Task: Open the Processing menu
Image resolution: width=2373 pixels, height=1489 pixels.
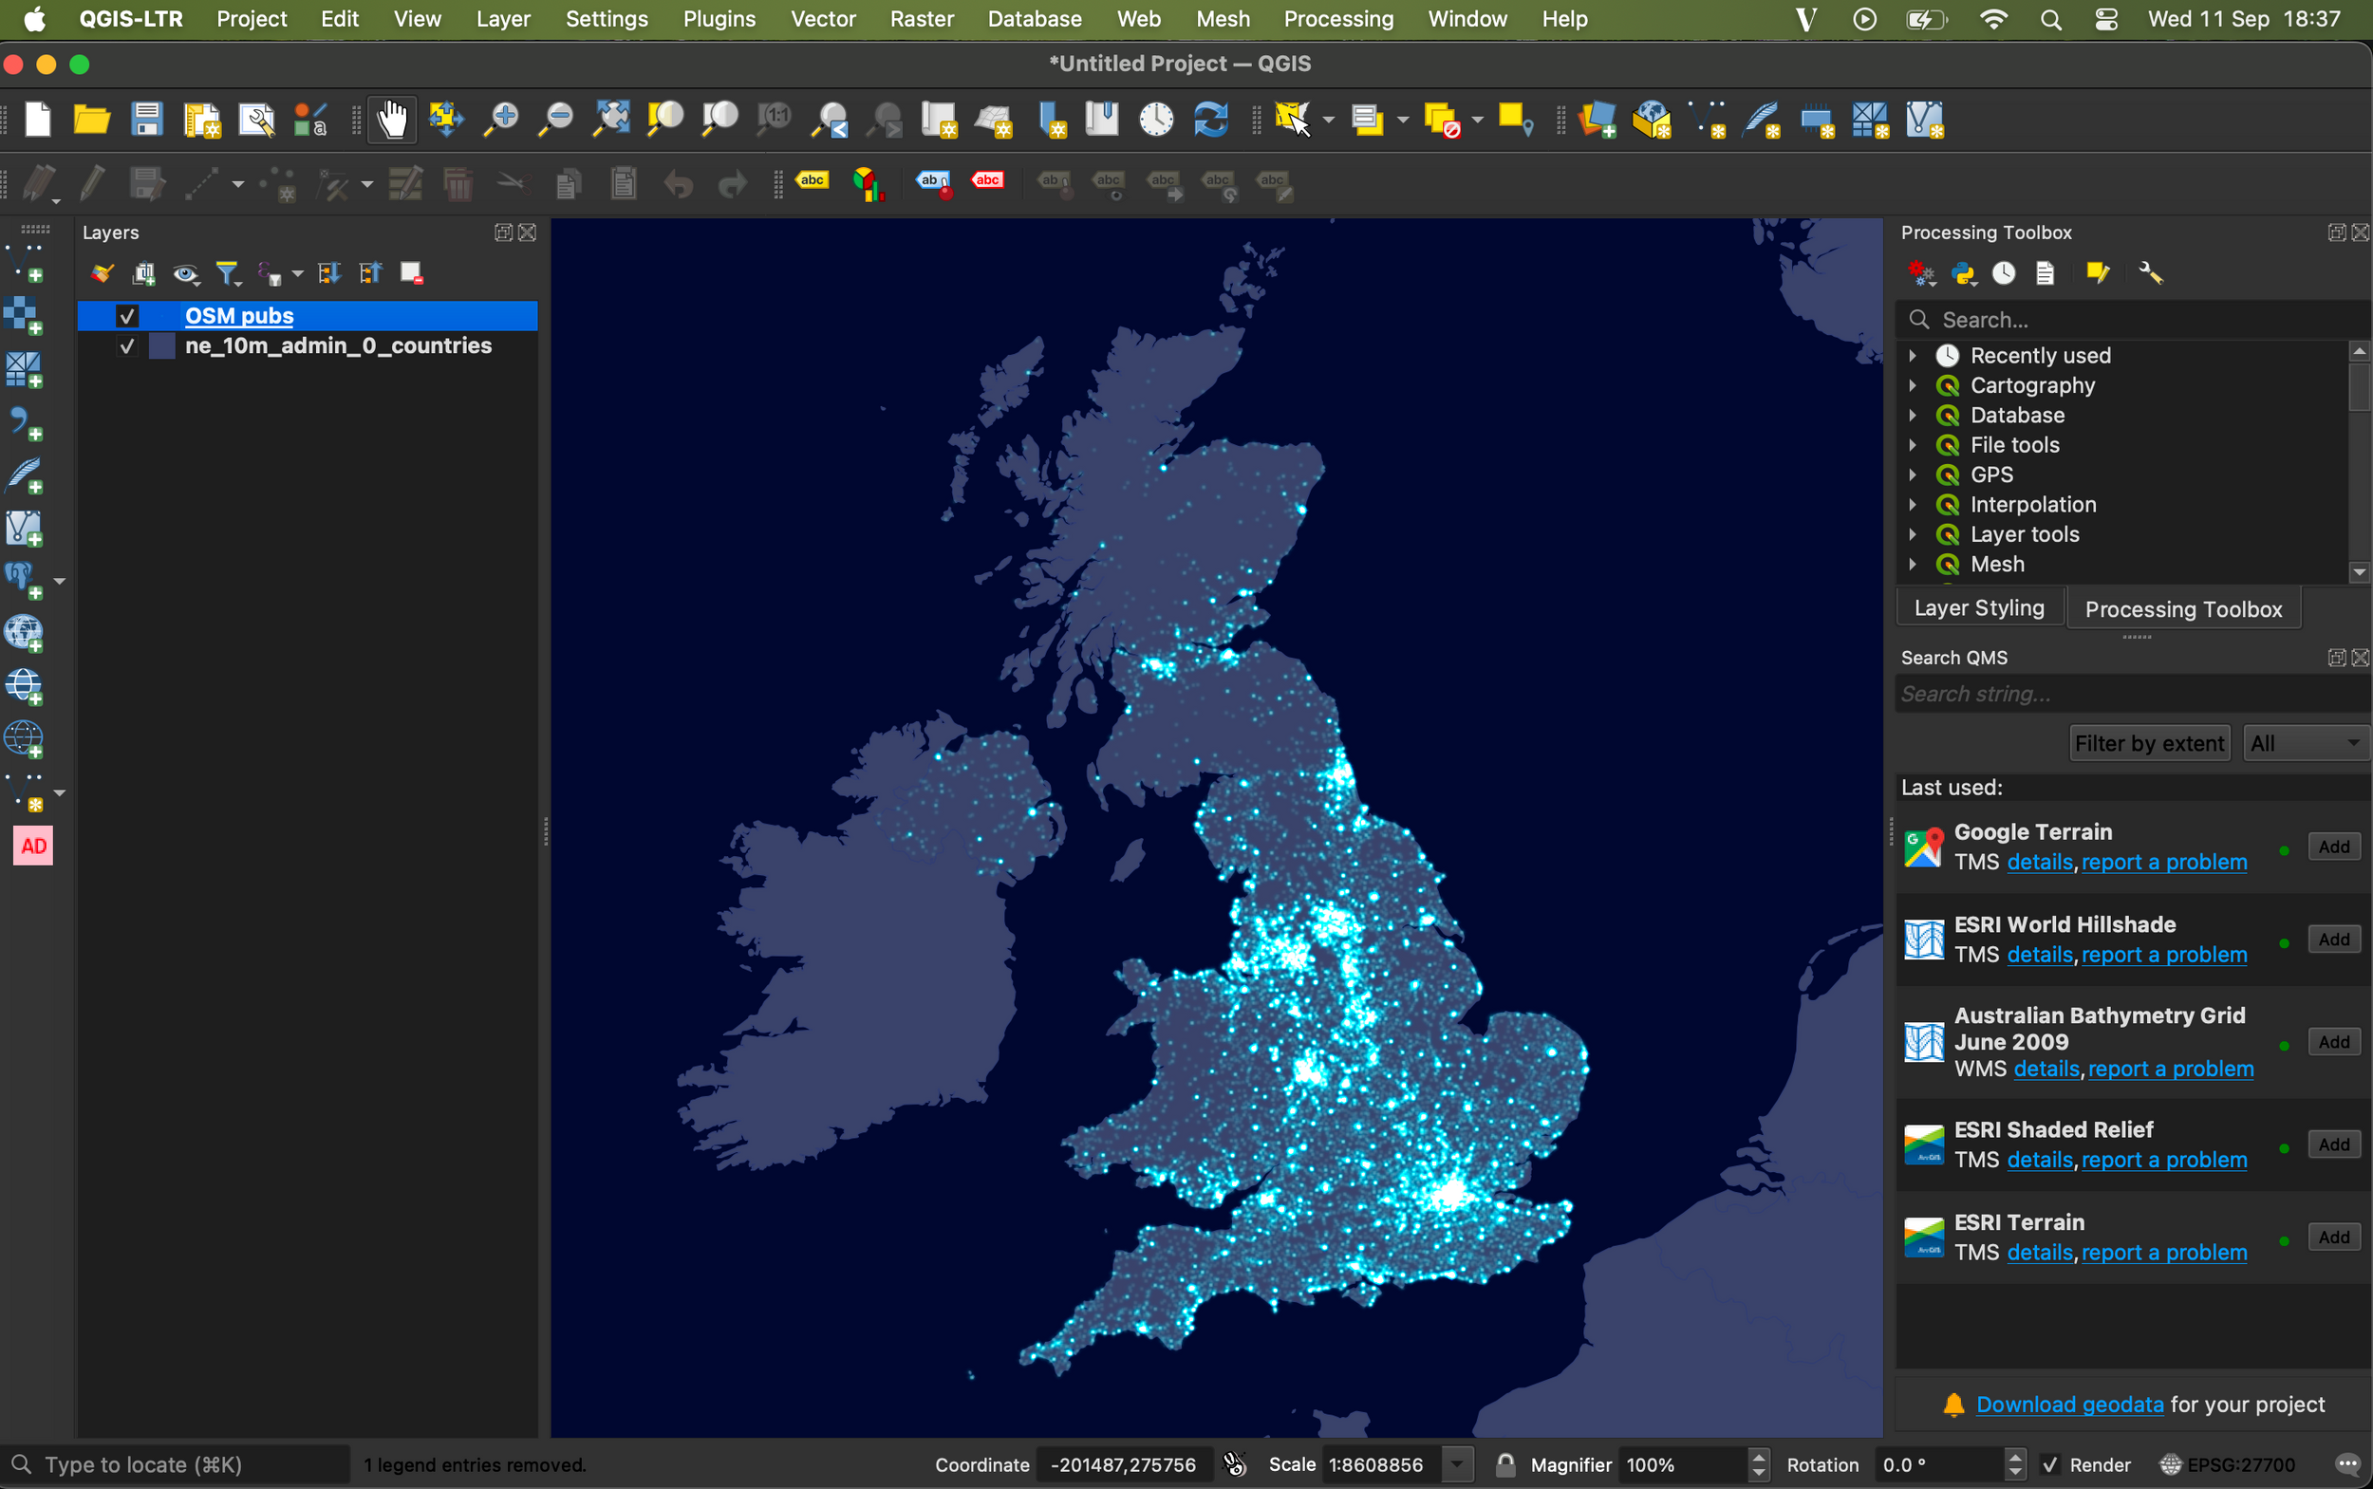Action: [1338, 19]
